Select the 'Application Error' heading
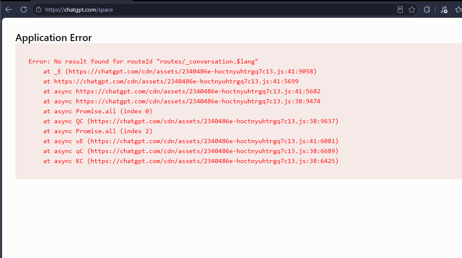This screenshot has width=462, height=258. [x=53, y=38]
